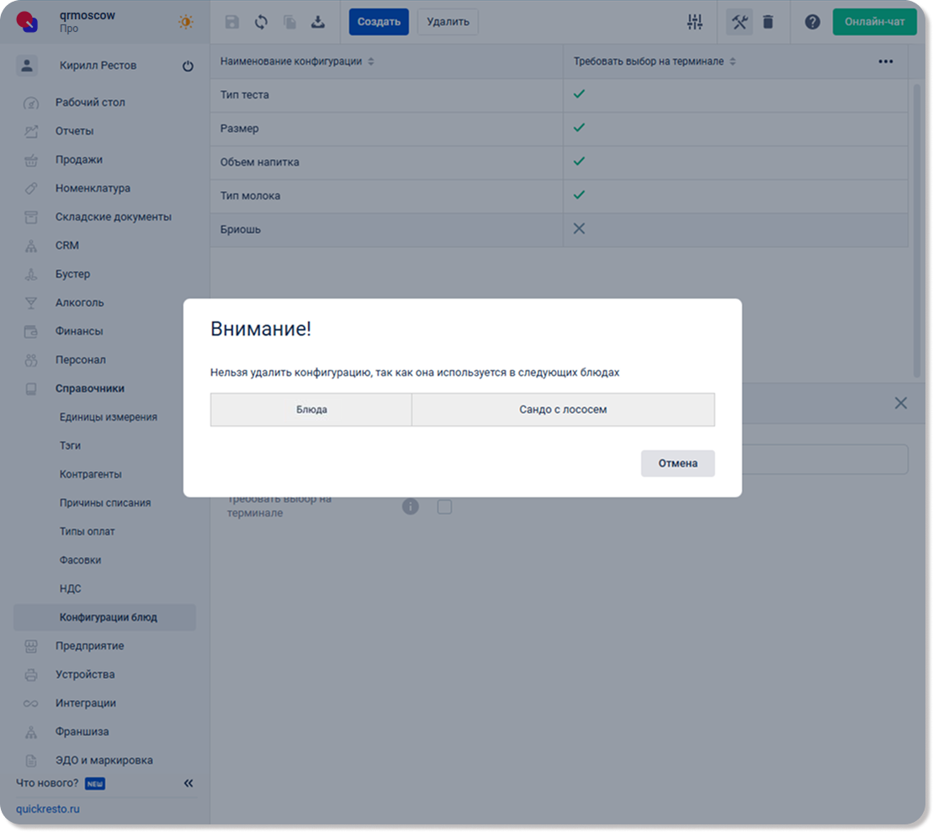
Task: Select the Бриошь row
Action: (559, 230)
